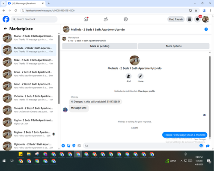Screen dimensions: 214x171
Task: Focus the message text box
Action: coord(141,145)
